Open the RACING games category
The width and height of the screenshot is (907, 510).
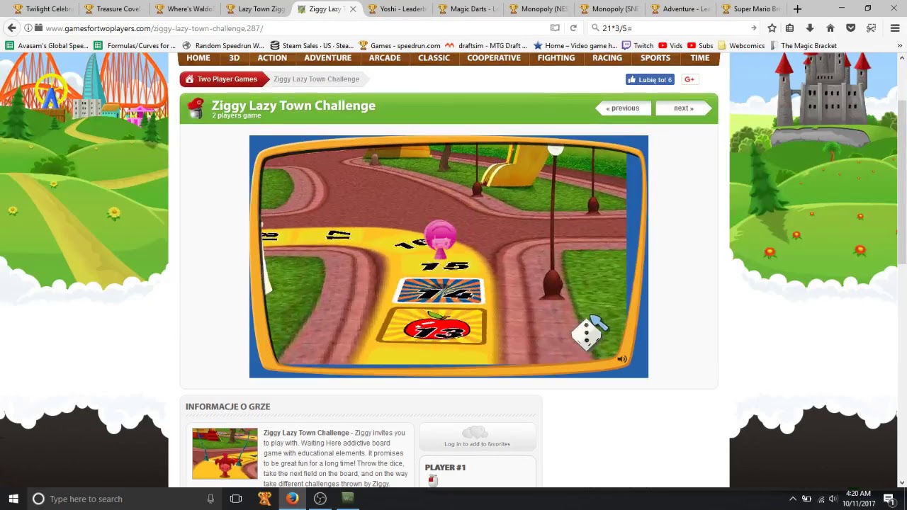[x=607, y=58]
